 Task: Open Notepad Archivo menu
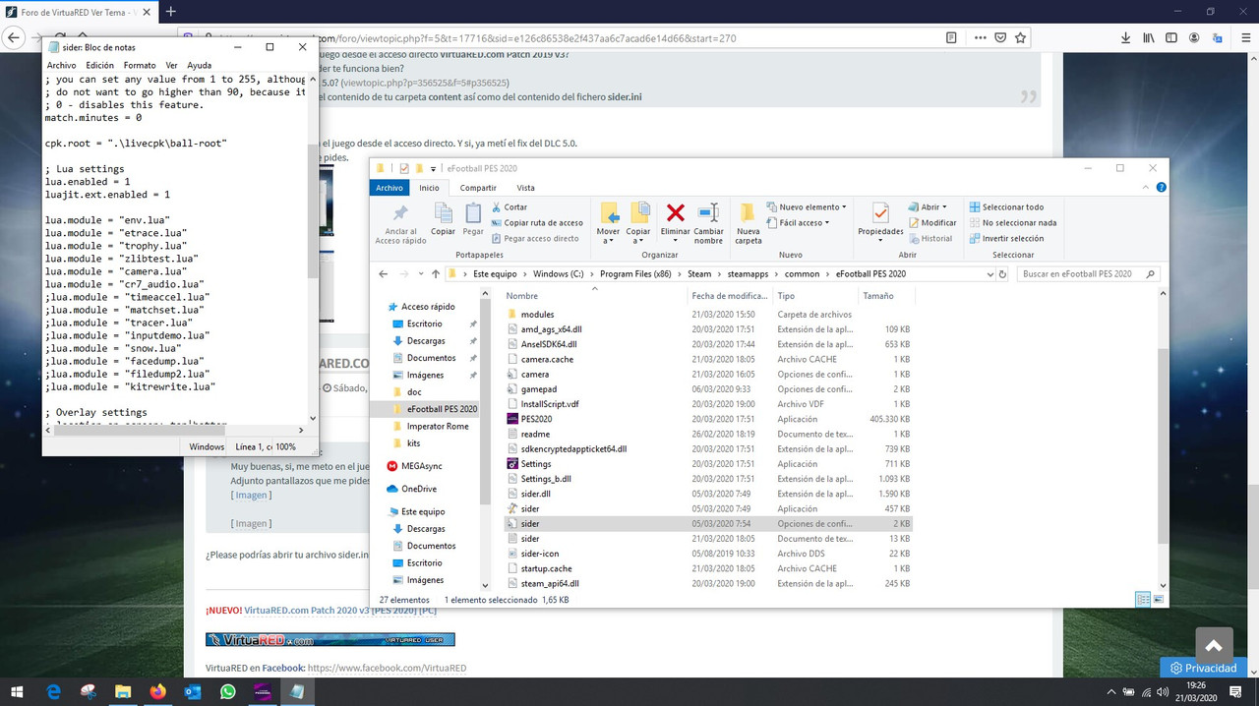61,66
